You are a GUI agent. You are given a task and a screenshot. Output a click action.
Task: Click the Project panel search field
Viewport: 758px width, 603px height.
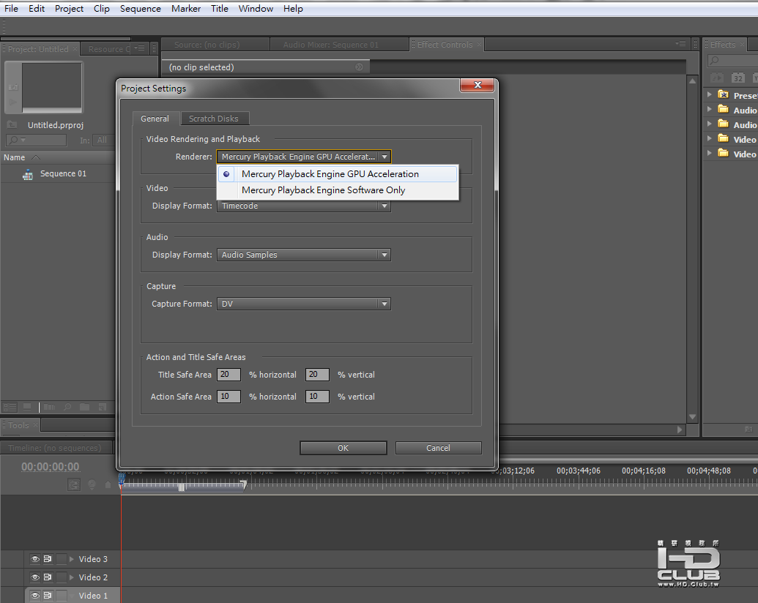coord(37,140)
